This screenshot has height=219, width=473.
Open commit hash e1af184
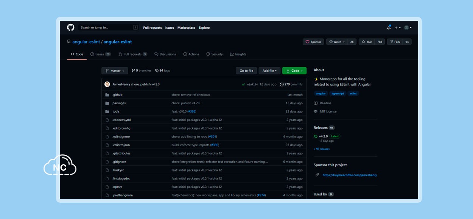point(252,85)
